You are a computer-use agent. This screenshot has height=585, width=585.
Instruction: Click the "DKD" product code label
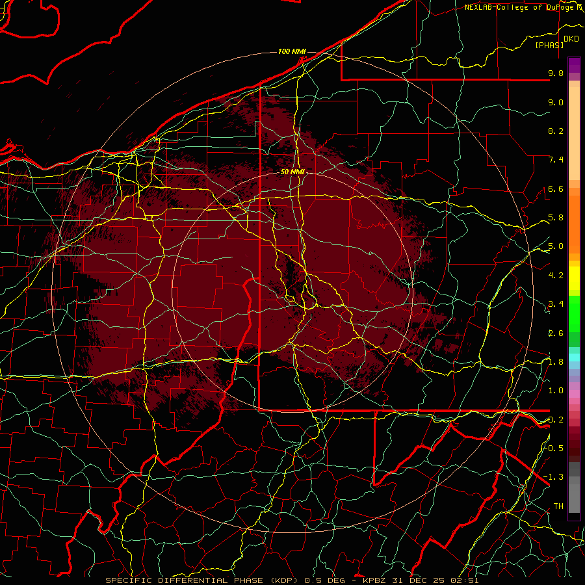tap(571, 39)
